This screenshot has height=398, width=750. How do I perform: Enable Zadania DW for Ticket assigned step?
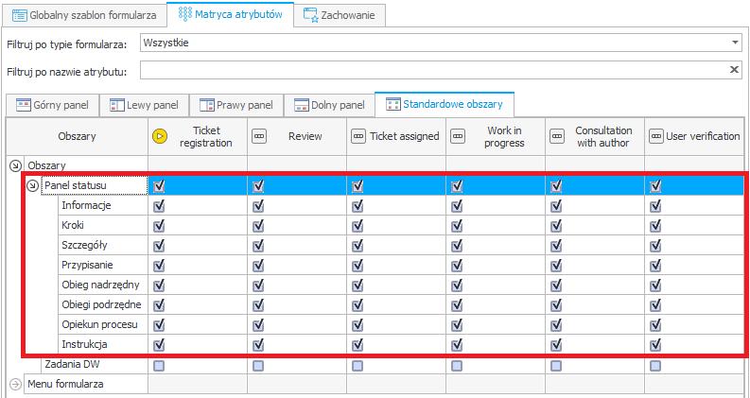[x=358, y=366]
